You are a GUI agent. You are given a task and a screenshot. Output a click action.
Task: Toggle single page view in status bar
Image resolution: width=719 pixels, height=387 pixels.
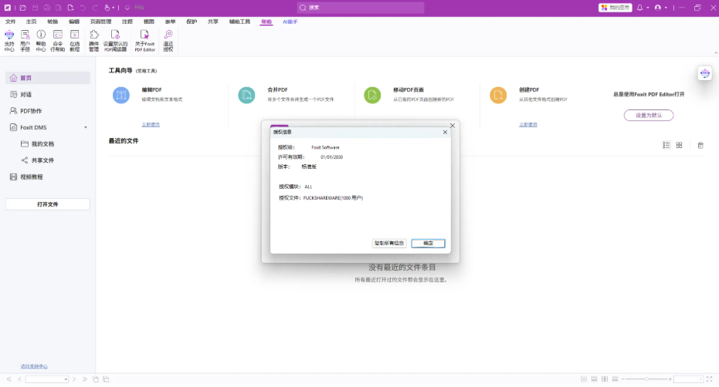pos(584,379)
